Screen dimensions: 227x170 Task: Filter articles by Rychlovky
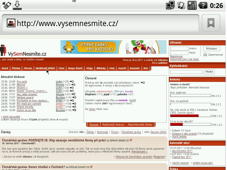(102, 132)
